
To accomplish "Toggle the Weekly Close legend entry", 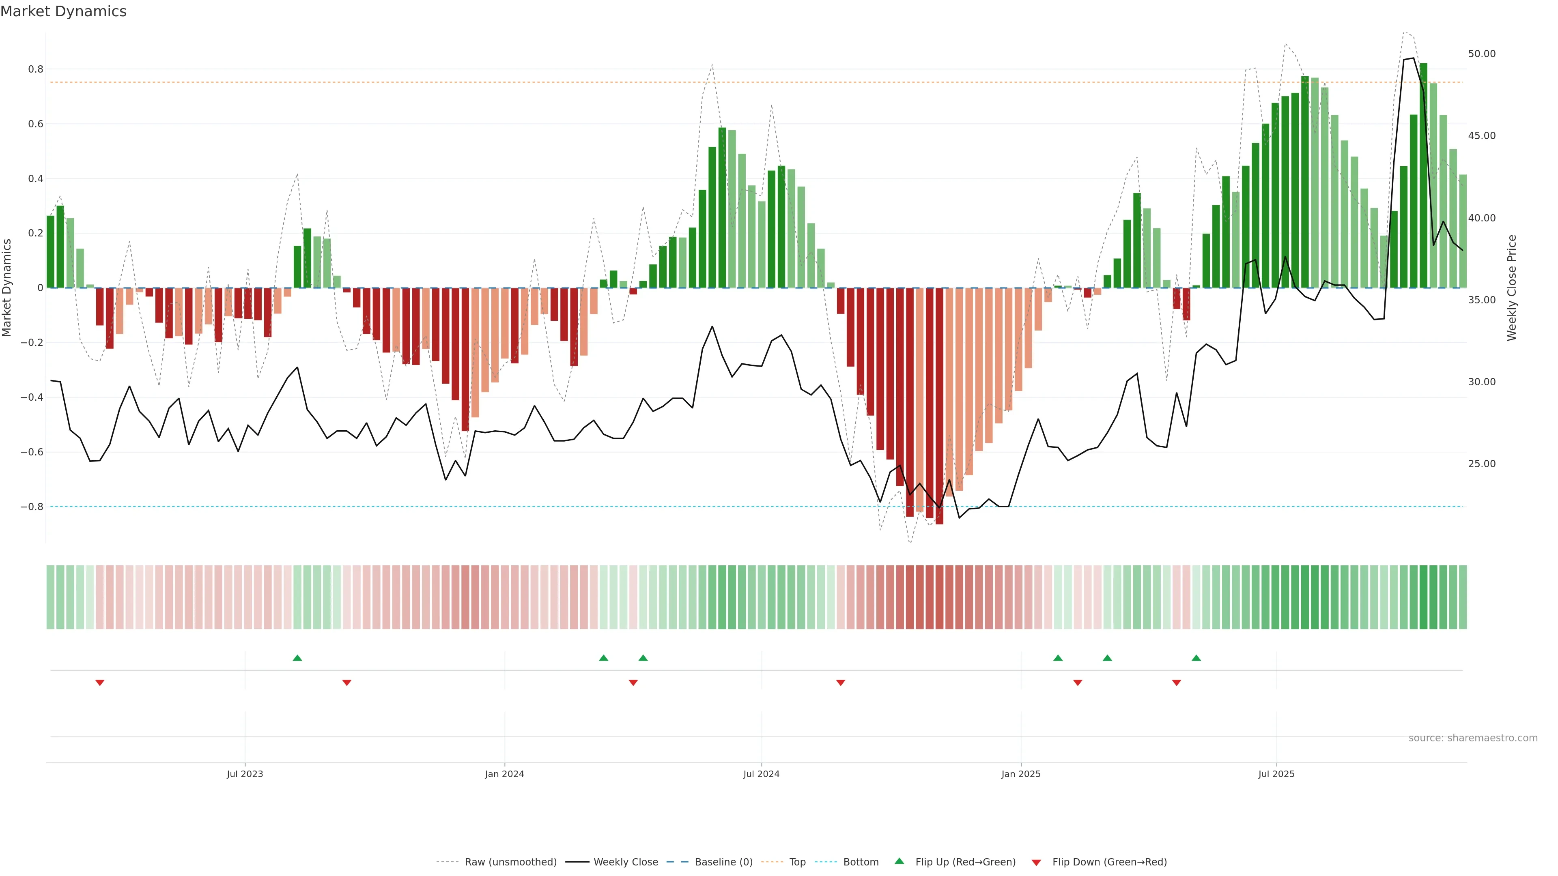I will 625,861.
